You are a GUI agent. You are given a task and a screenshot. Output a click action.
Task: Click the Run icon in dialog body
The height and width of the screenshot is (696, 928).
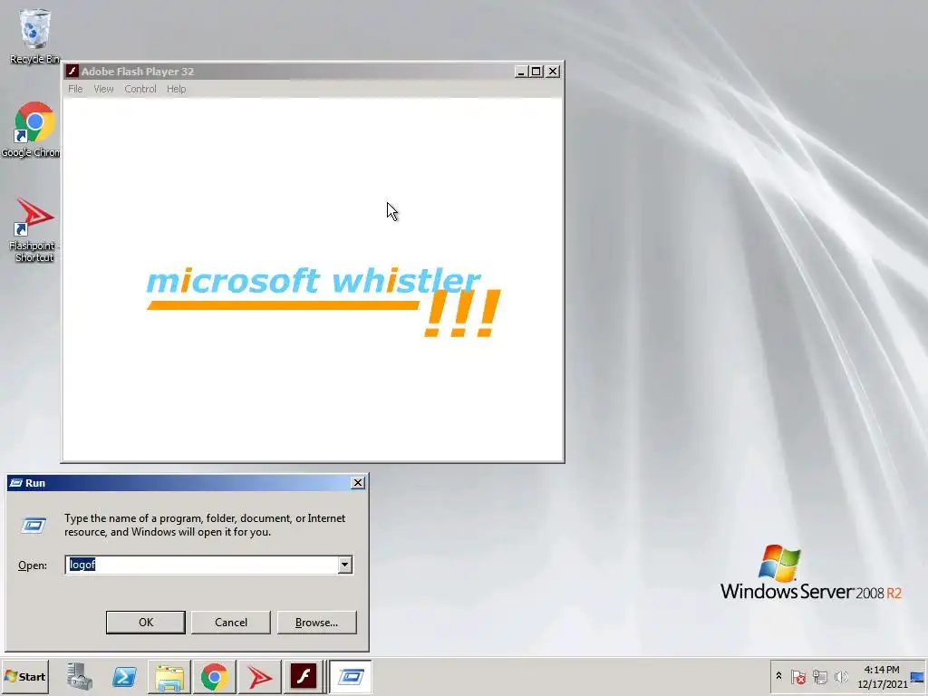[34, 525]
